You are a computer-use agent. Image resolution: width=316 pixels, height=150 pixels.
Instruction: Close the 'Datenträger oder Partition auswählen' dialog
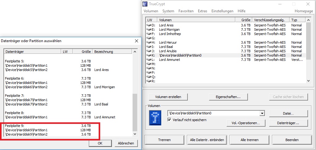tap(137, 41)
